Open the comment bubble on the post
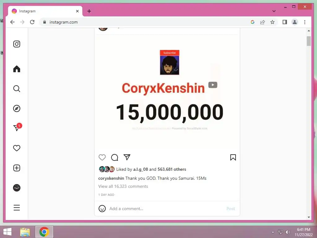This screenshot has width=317, height=238. pyautogui.click(x=115, y=157)
